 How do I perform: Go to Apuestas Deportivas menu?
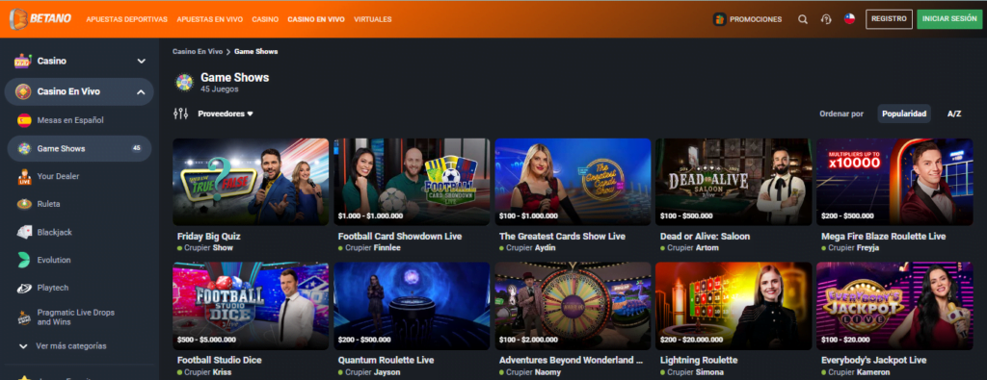tap(127, 19)
